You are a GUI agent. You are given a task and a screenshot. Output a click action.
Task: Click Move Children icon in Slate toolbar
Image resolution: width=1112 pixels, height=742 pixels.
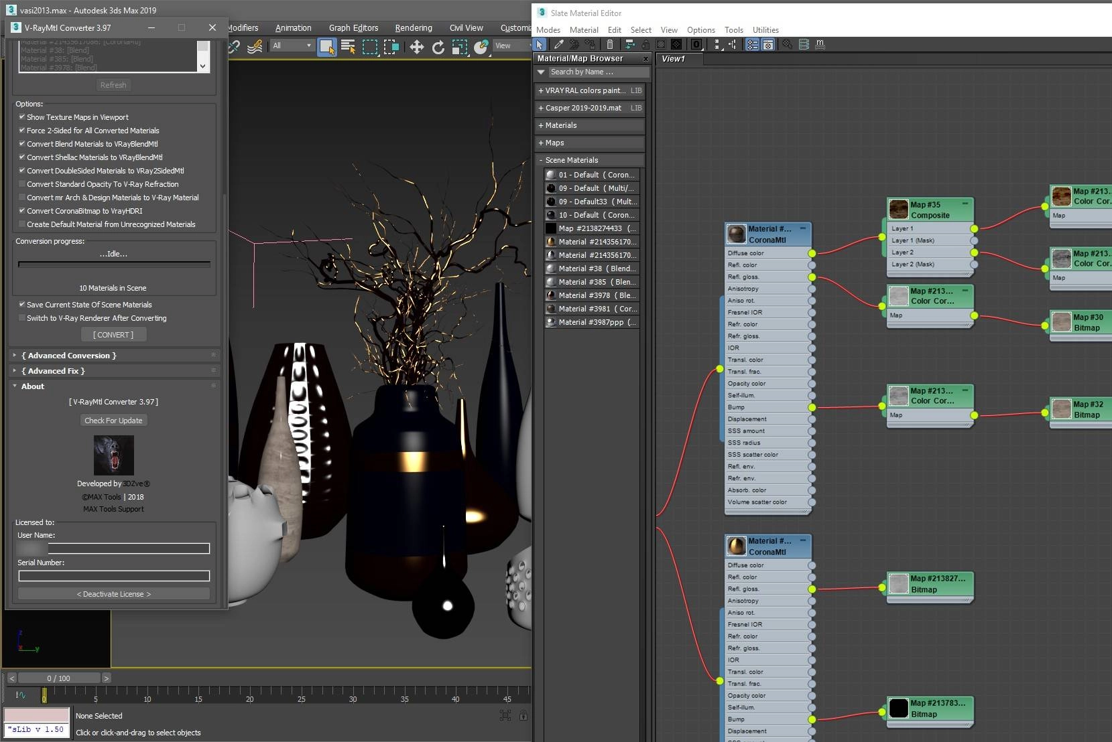tap(629, 45)
